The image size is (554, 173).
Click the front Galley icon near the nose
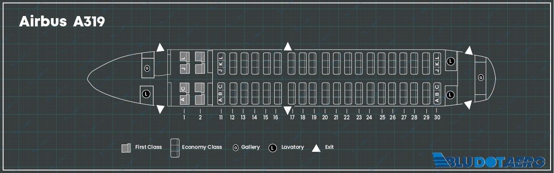(x=147, y=68)
